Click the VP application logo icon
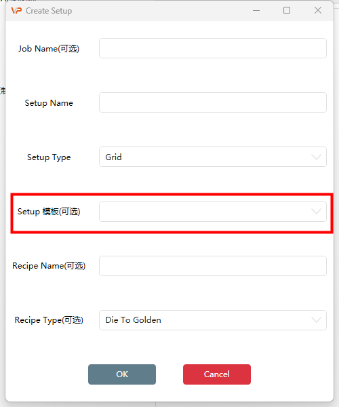Screen dimensions: 339x407 (16, 11)
